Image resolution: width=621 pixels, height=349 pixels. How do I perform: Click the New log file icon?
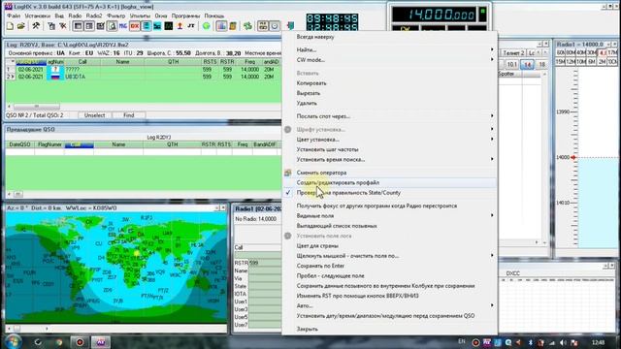coord(10,26)
